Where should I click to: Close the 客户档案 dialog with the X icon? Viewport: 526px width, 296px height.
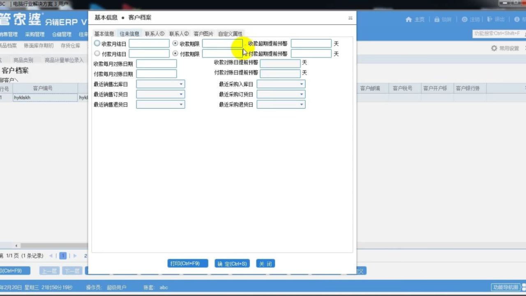coord(351,18)
